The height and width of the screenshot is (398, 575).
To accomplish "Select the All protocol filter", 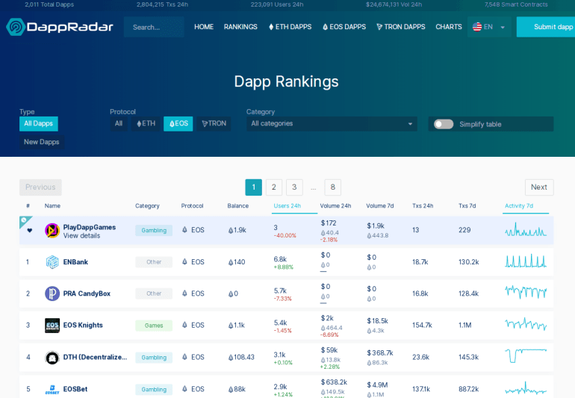I will pyautogui.click(x=119, y=124).
